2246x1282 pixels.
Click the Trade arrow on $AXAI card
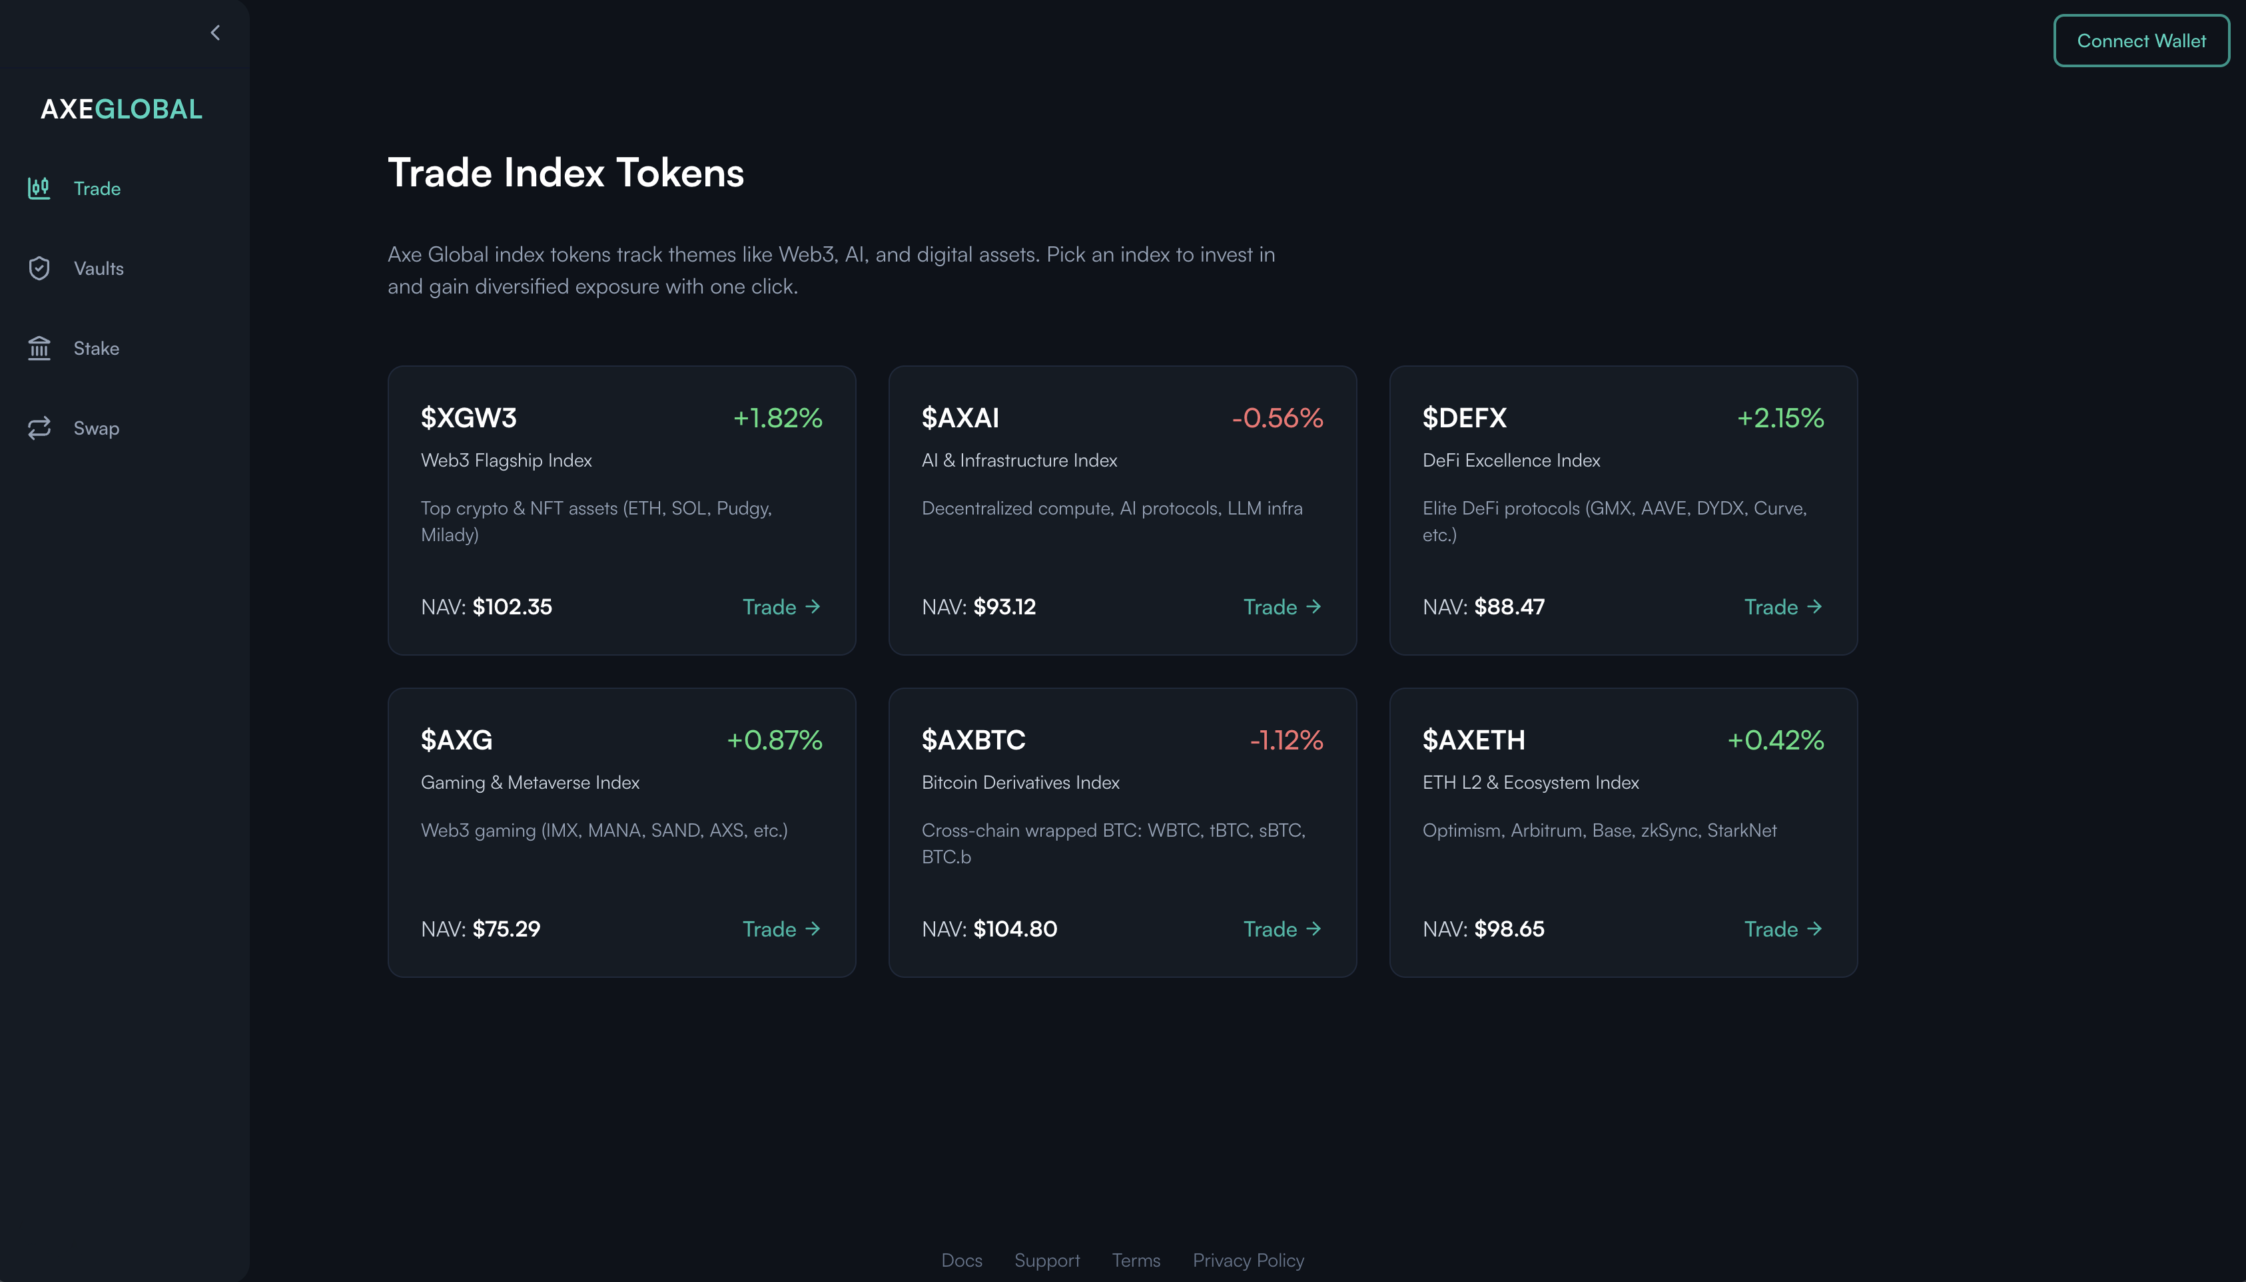click(x=1282, y=606)
